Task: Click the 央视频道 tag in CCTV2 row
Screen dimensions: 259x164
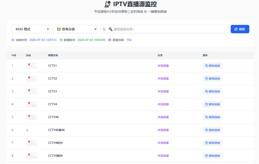Action: pyautogui.click(x=163, y=79)
